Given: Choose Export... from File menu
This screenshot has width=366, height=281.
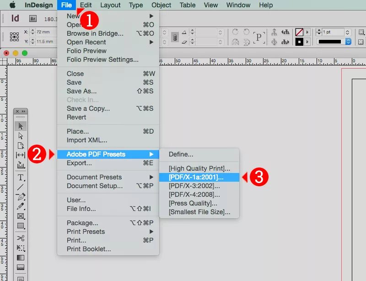Looking at the screenshot, I should 108,163.
